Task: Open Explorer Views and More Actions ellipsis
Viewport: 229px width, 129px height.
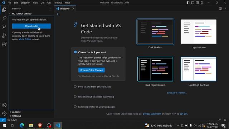Action: (x=50, y=9)
